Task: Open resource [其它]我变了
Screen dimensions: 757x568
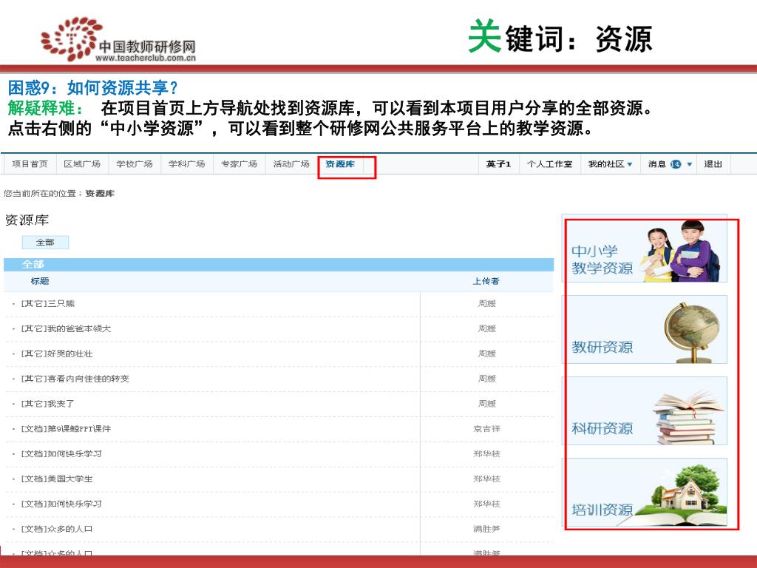Action: click(48, 404)
